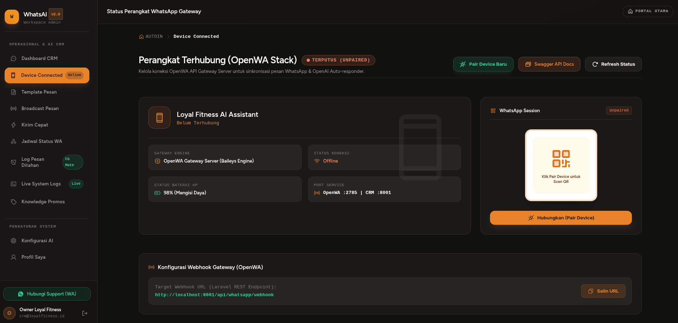
Task: Click "Perangkat Terhubung (OpenWA Stack)" heading
Action: [218, 60]
